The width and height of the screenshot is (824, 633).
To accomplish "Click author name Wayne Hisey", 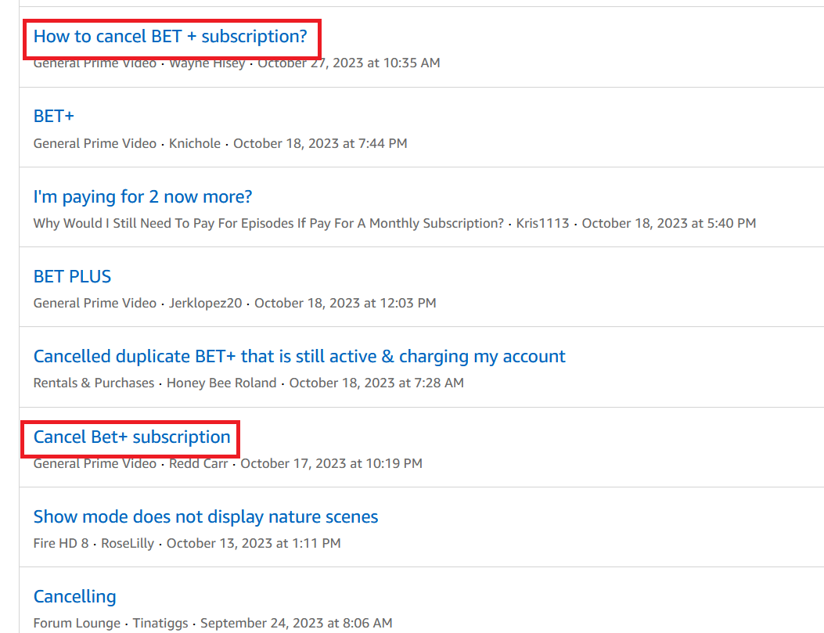I will (207, 63).
